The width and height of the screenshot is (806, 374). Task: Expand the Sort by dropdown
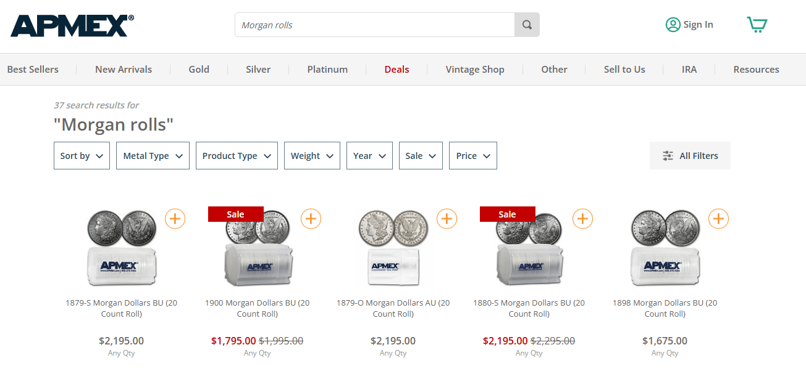click(x=82, y=156)
